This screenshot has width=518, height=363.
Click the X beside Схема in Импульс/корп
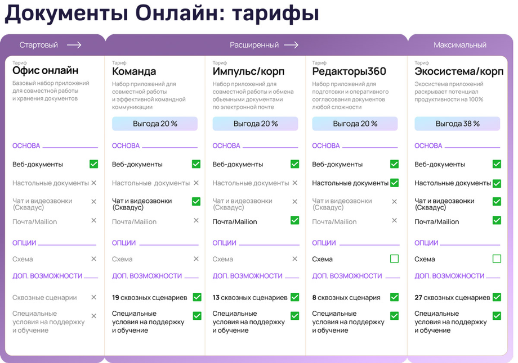295,259
